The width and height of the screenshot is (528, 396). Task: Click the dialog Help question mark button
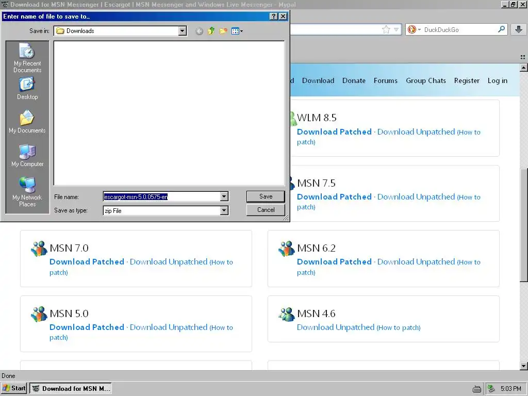(x=274, y=16)
